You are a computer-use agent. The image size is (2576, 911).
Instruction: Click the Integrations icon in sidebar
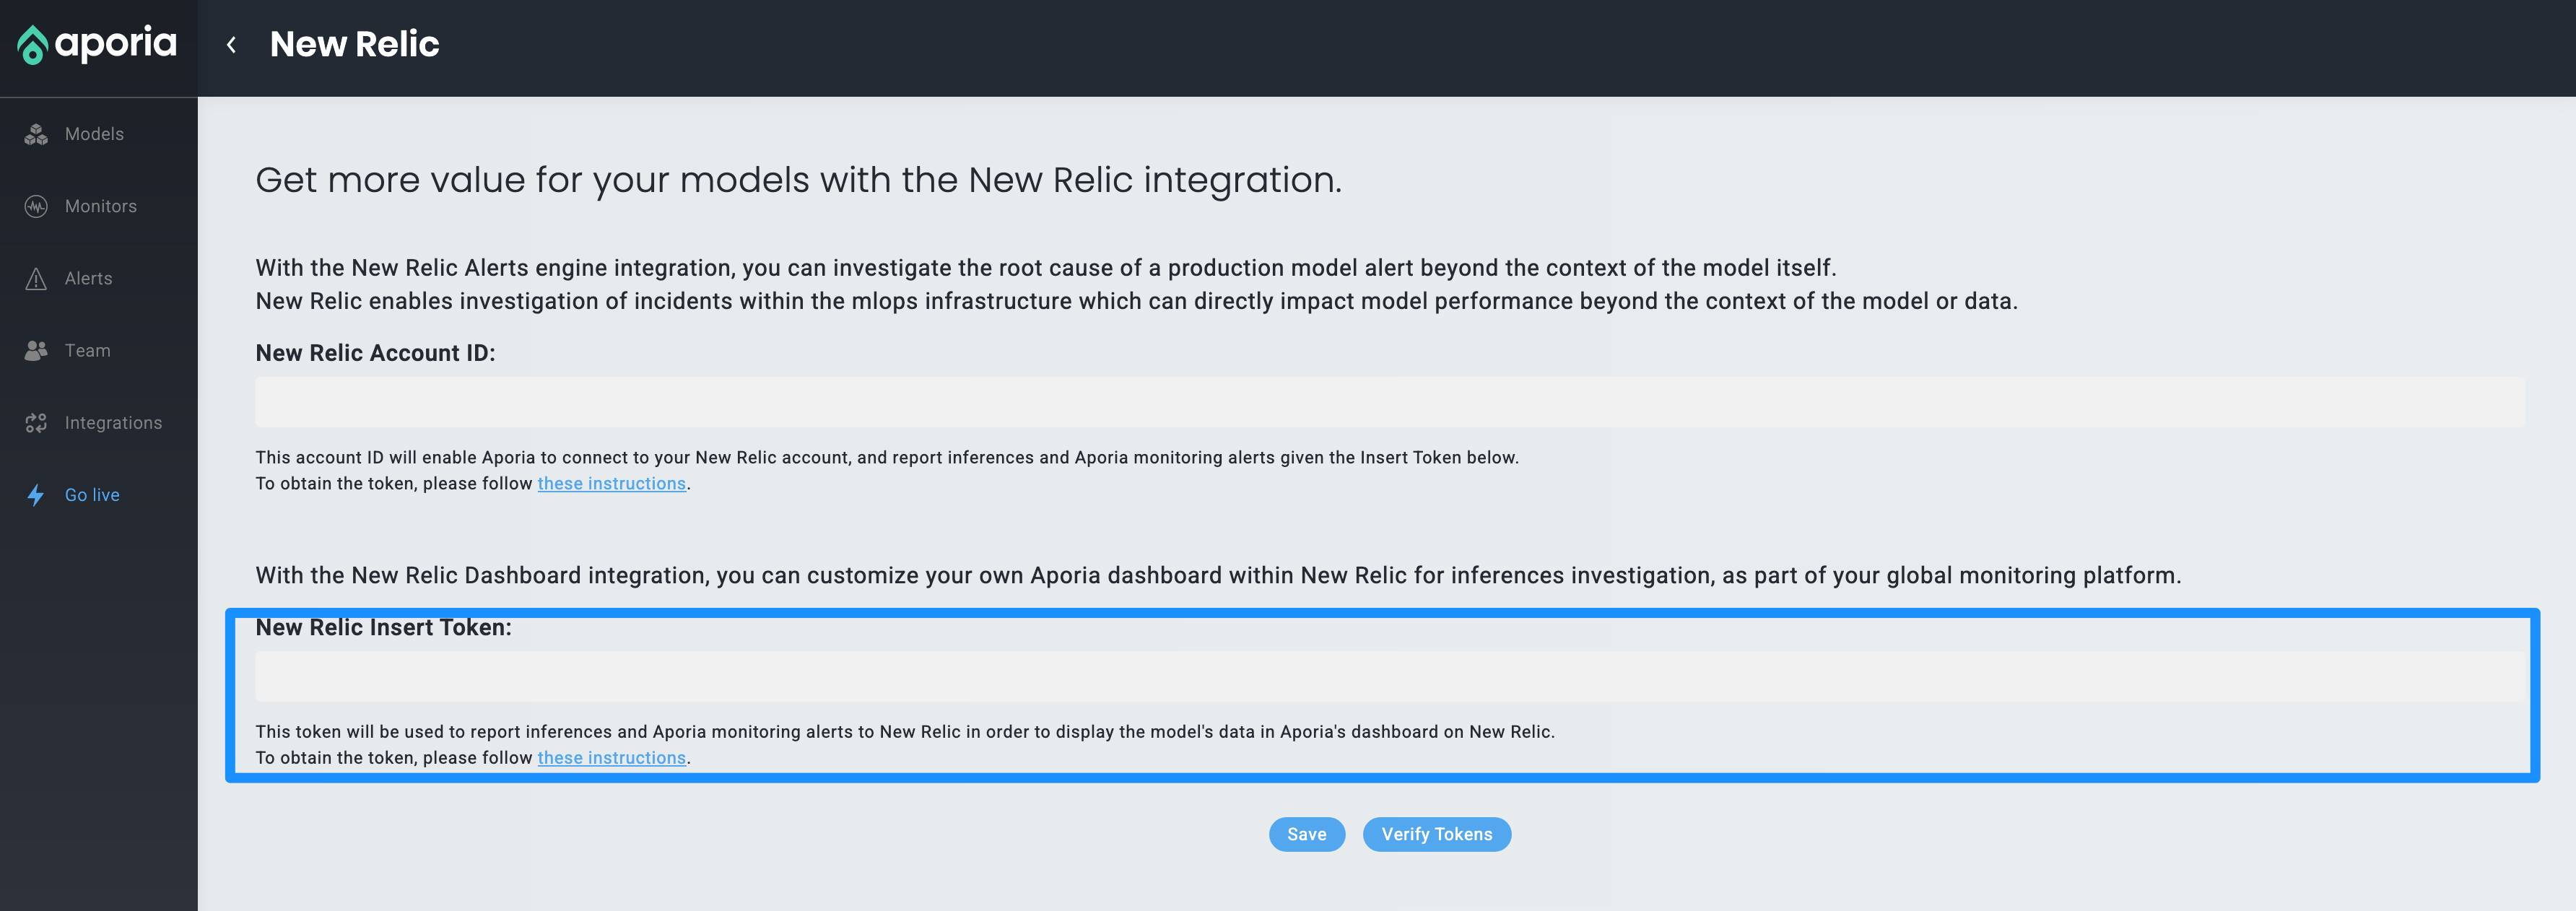pos(36,423)
